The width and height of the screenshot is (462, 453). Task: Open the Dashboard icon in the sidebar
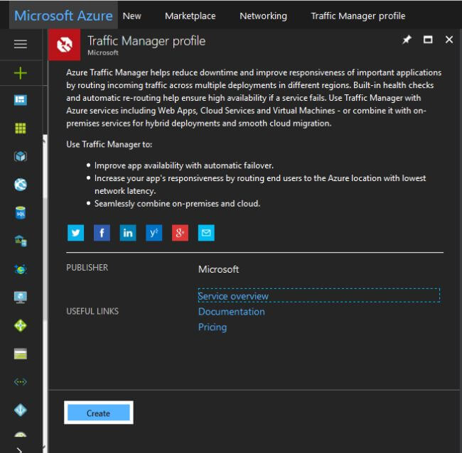coord(21,100)
